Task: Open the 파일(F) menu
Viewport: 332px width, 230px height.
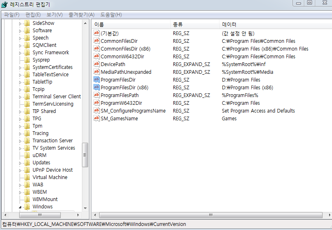Action: pos(12,15)
